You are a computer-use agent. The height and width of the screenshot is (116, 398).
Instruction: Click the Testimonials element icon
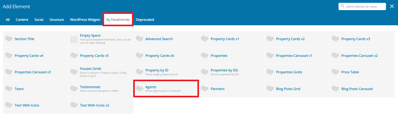pyautogui.click(x=74, y=89)
